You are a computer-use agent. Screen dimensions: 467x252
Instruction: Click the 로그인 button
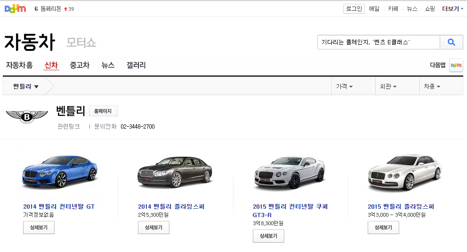point(354,8)
